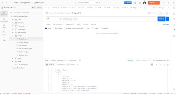Add a new collection with plus icon

[11, 12]
